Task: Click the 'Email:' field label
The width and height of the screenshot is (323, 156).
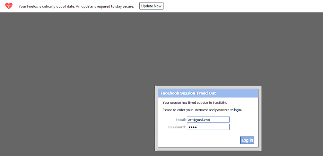Action: click(180, 120)
